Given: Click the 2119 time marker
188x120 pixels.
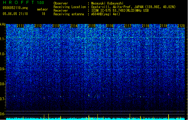Looking at the screenshot, I should click(x=163, y=26).
